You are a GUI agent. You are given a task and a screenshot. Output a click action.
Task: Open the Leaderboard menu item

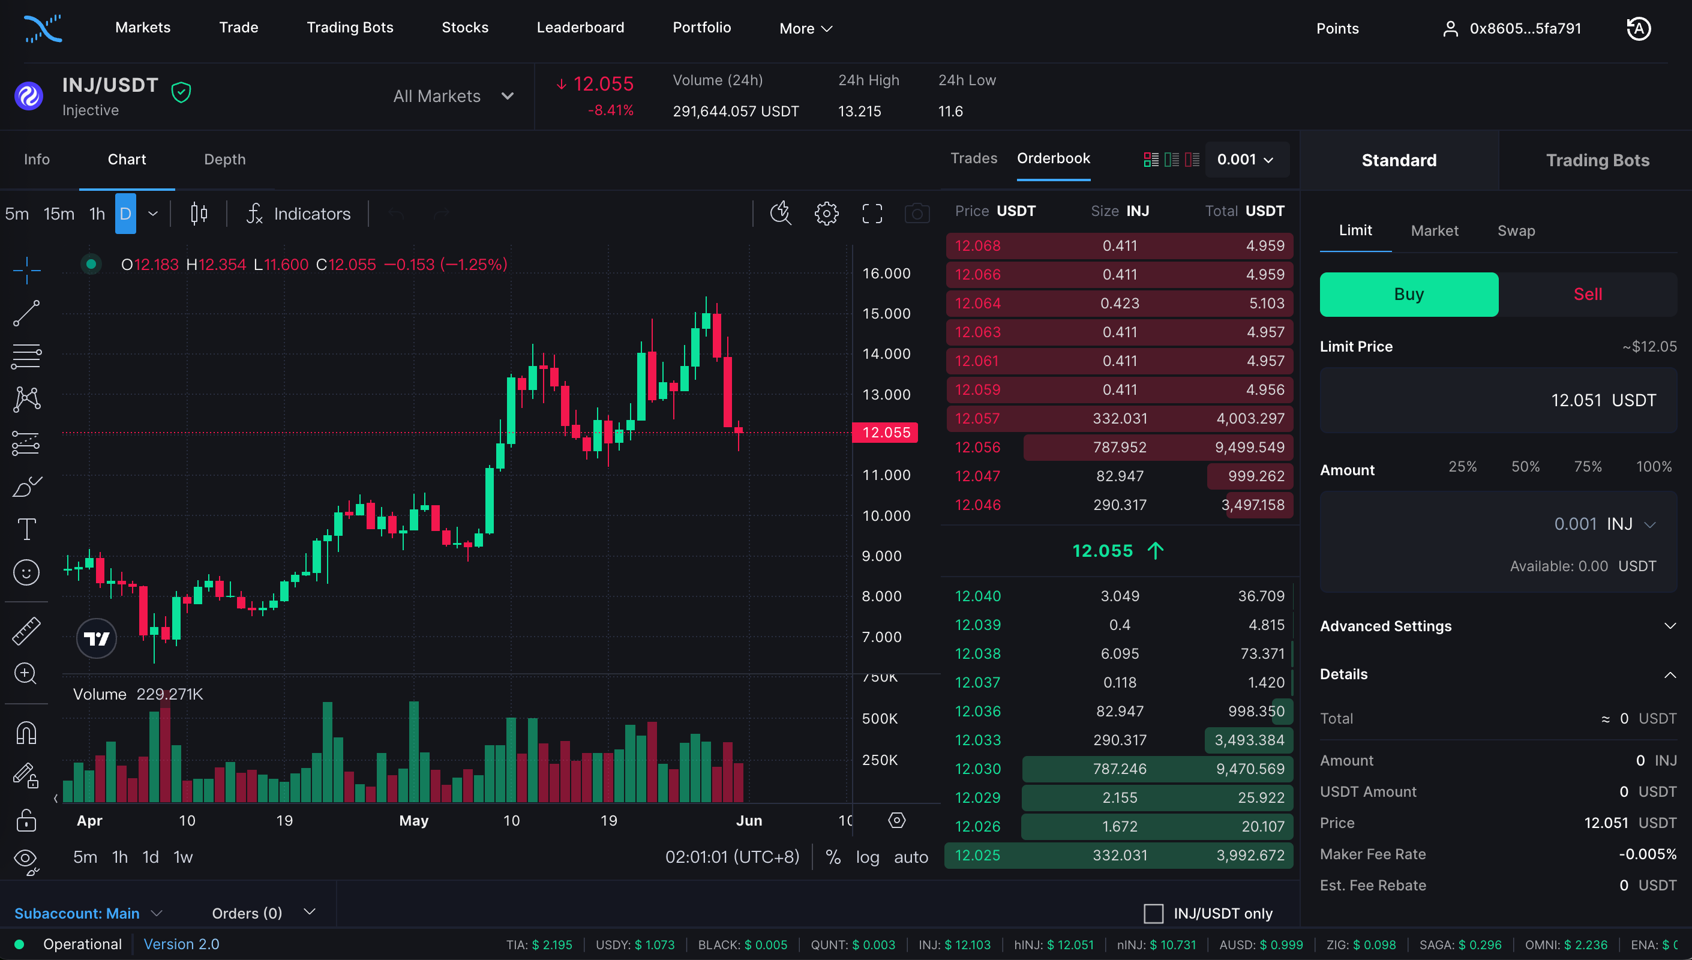[x=580, y=28]
